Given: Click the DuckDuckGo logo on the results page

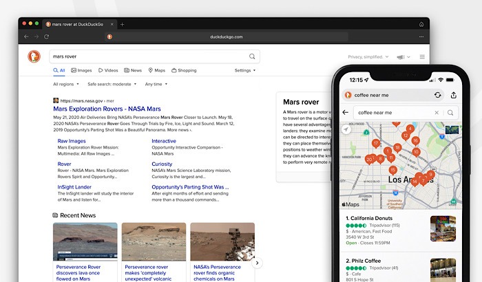Looking at the screenshot, I should pyautogui.click(x=34, y=56).
